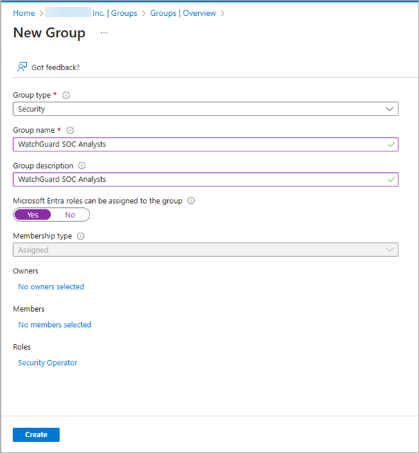Screen dimensions: 419x453
Task: Go to Home breadcrumb
Action: (24, 13)
